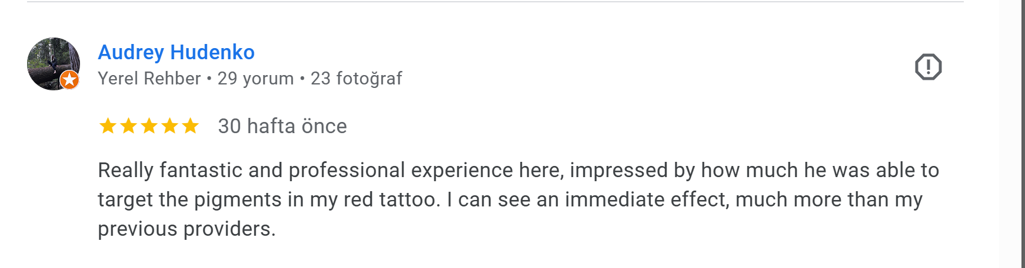Click the review line starting 'Really fantastic'
The image size is (1025, 268).
click(518, 170)
